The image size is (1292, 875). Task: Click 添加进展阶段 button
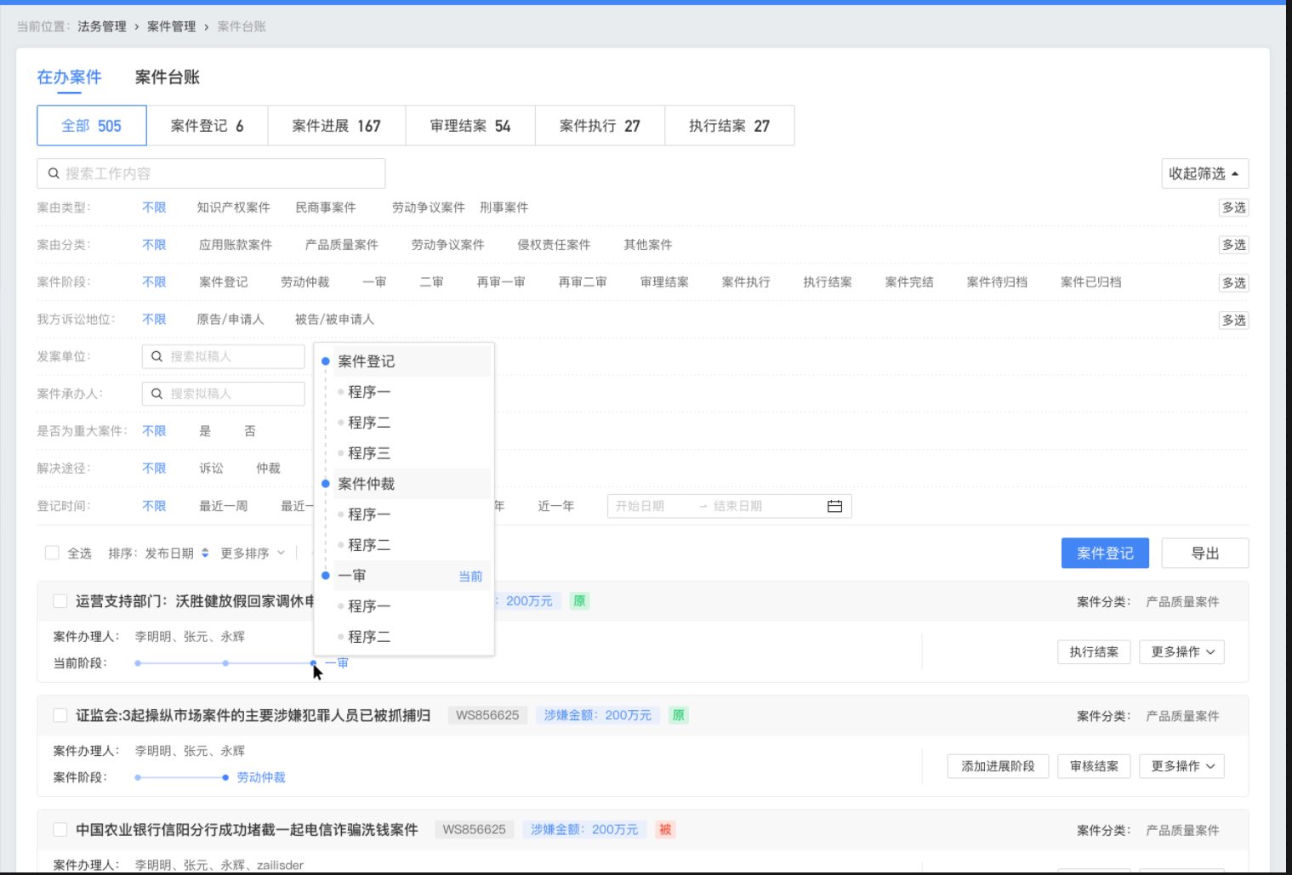pos(998,766)
